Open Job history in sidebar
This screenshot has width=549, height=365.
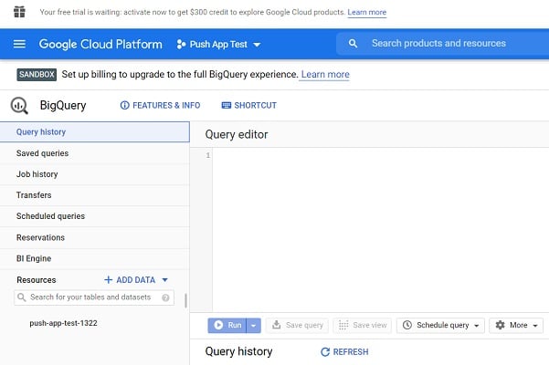(94, 174)
